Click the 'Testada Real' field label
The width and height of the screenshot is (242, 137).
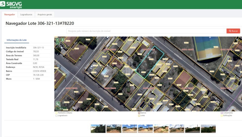click(x=12, y=59)
